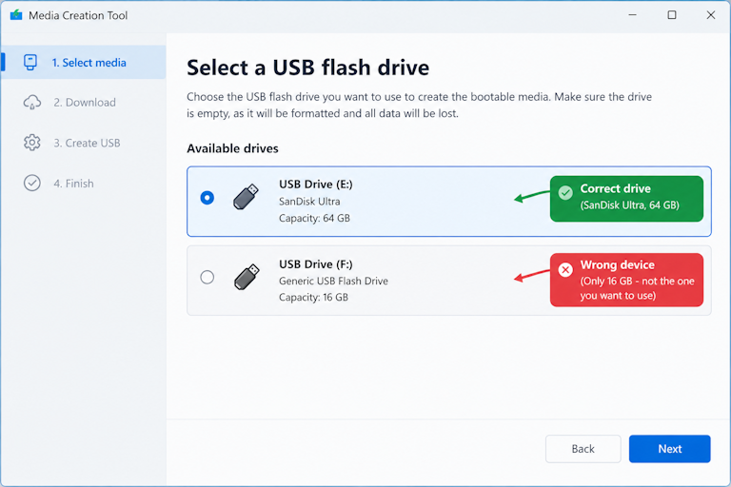
Task: Click the Create USB gear icon
Action: tap(32, 143)
